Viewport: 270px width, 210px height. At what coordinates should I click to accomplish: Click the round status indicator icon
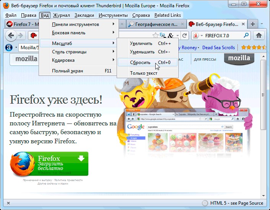pos(205,203)
